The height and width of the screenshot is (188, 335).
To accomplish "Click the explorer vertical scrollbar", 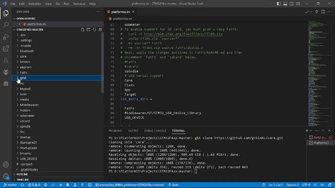I will (x=103, y=63).
